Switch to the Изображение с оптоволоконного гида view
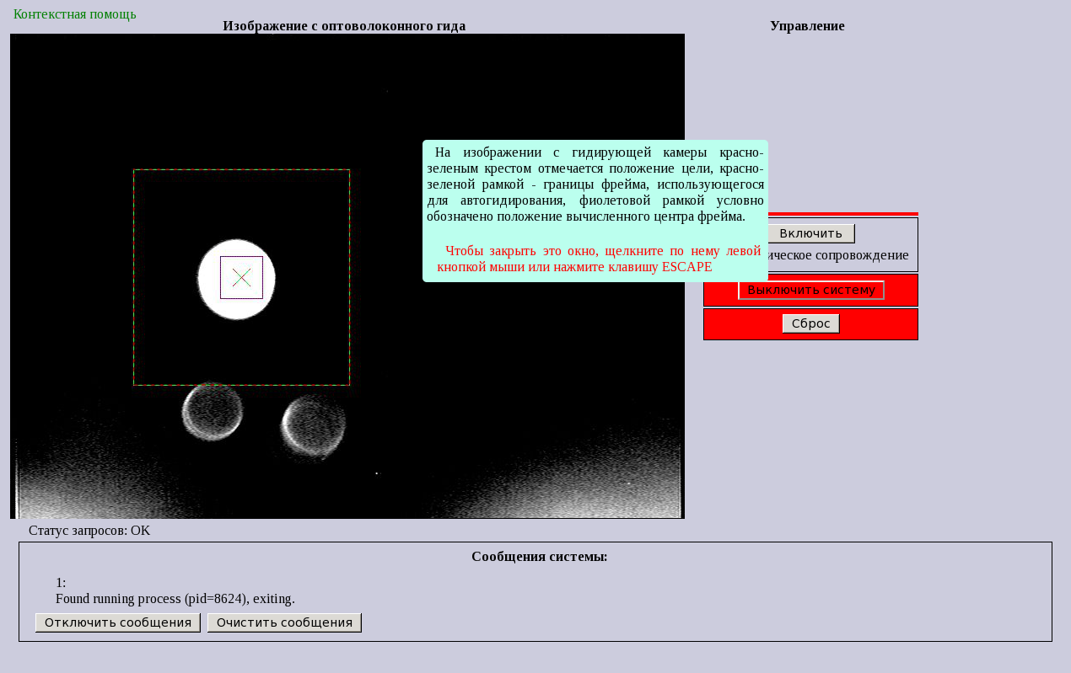The image size is (1071, 673). [x=343, y=25]
